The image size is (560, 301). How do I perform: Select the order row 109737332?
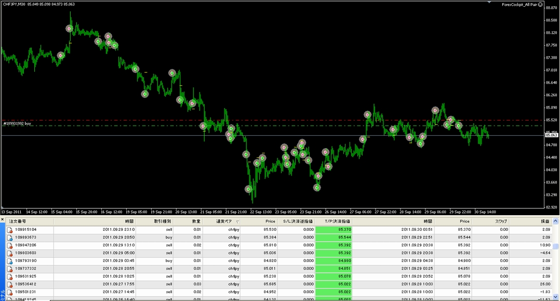pos(278,269)
